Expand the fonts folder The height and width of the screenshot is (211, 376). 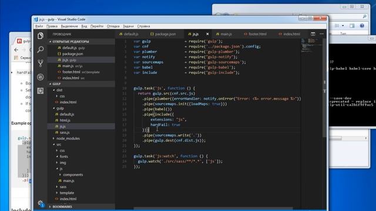coord(81,156)
